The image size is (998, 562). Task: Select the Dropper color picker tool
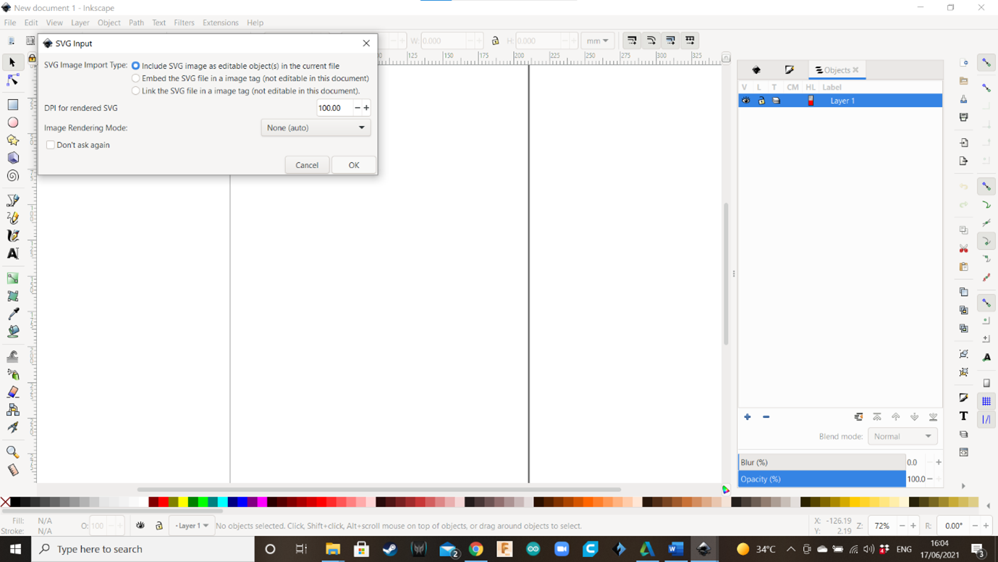point(12,314)
